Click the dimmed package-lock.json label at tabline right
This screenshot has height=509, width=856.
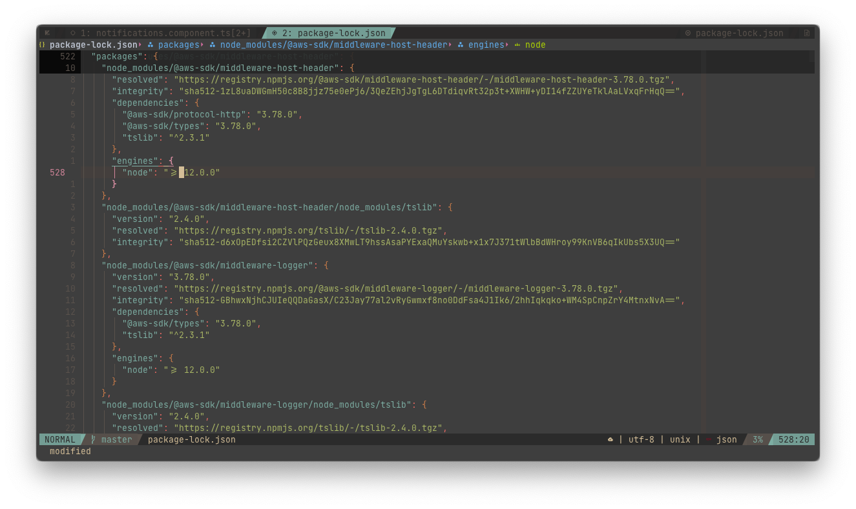[739, 33]
